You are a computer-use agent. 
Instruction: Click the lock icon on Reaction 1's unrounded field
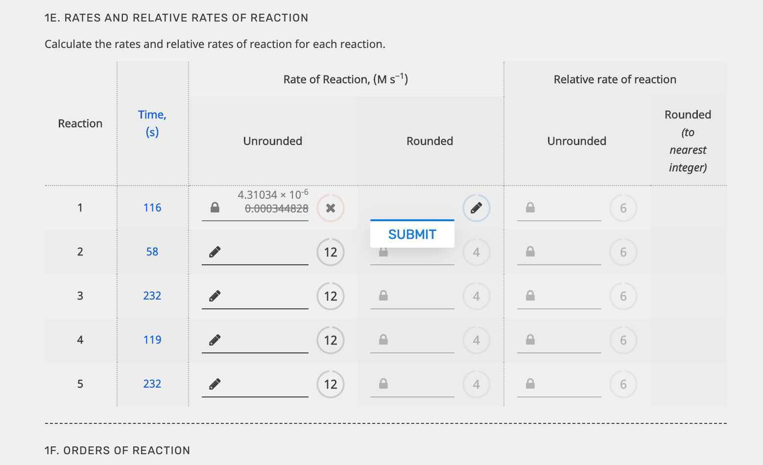(x=215, y=208)
